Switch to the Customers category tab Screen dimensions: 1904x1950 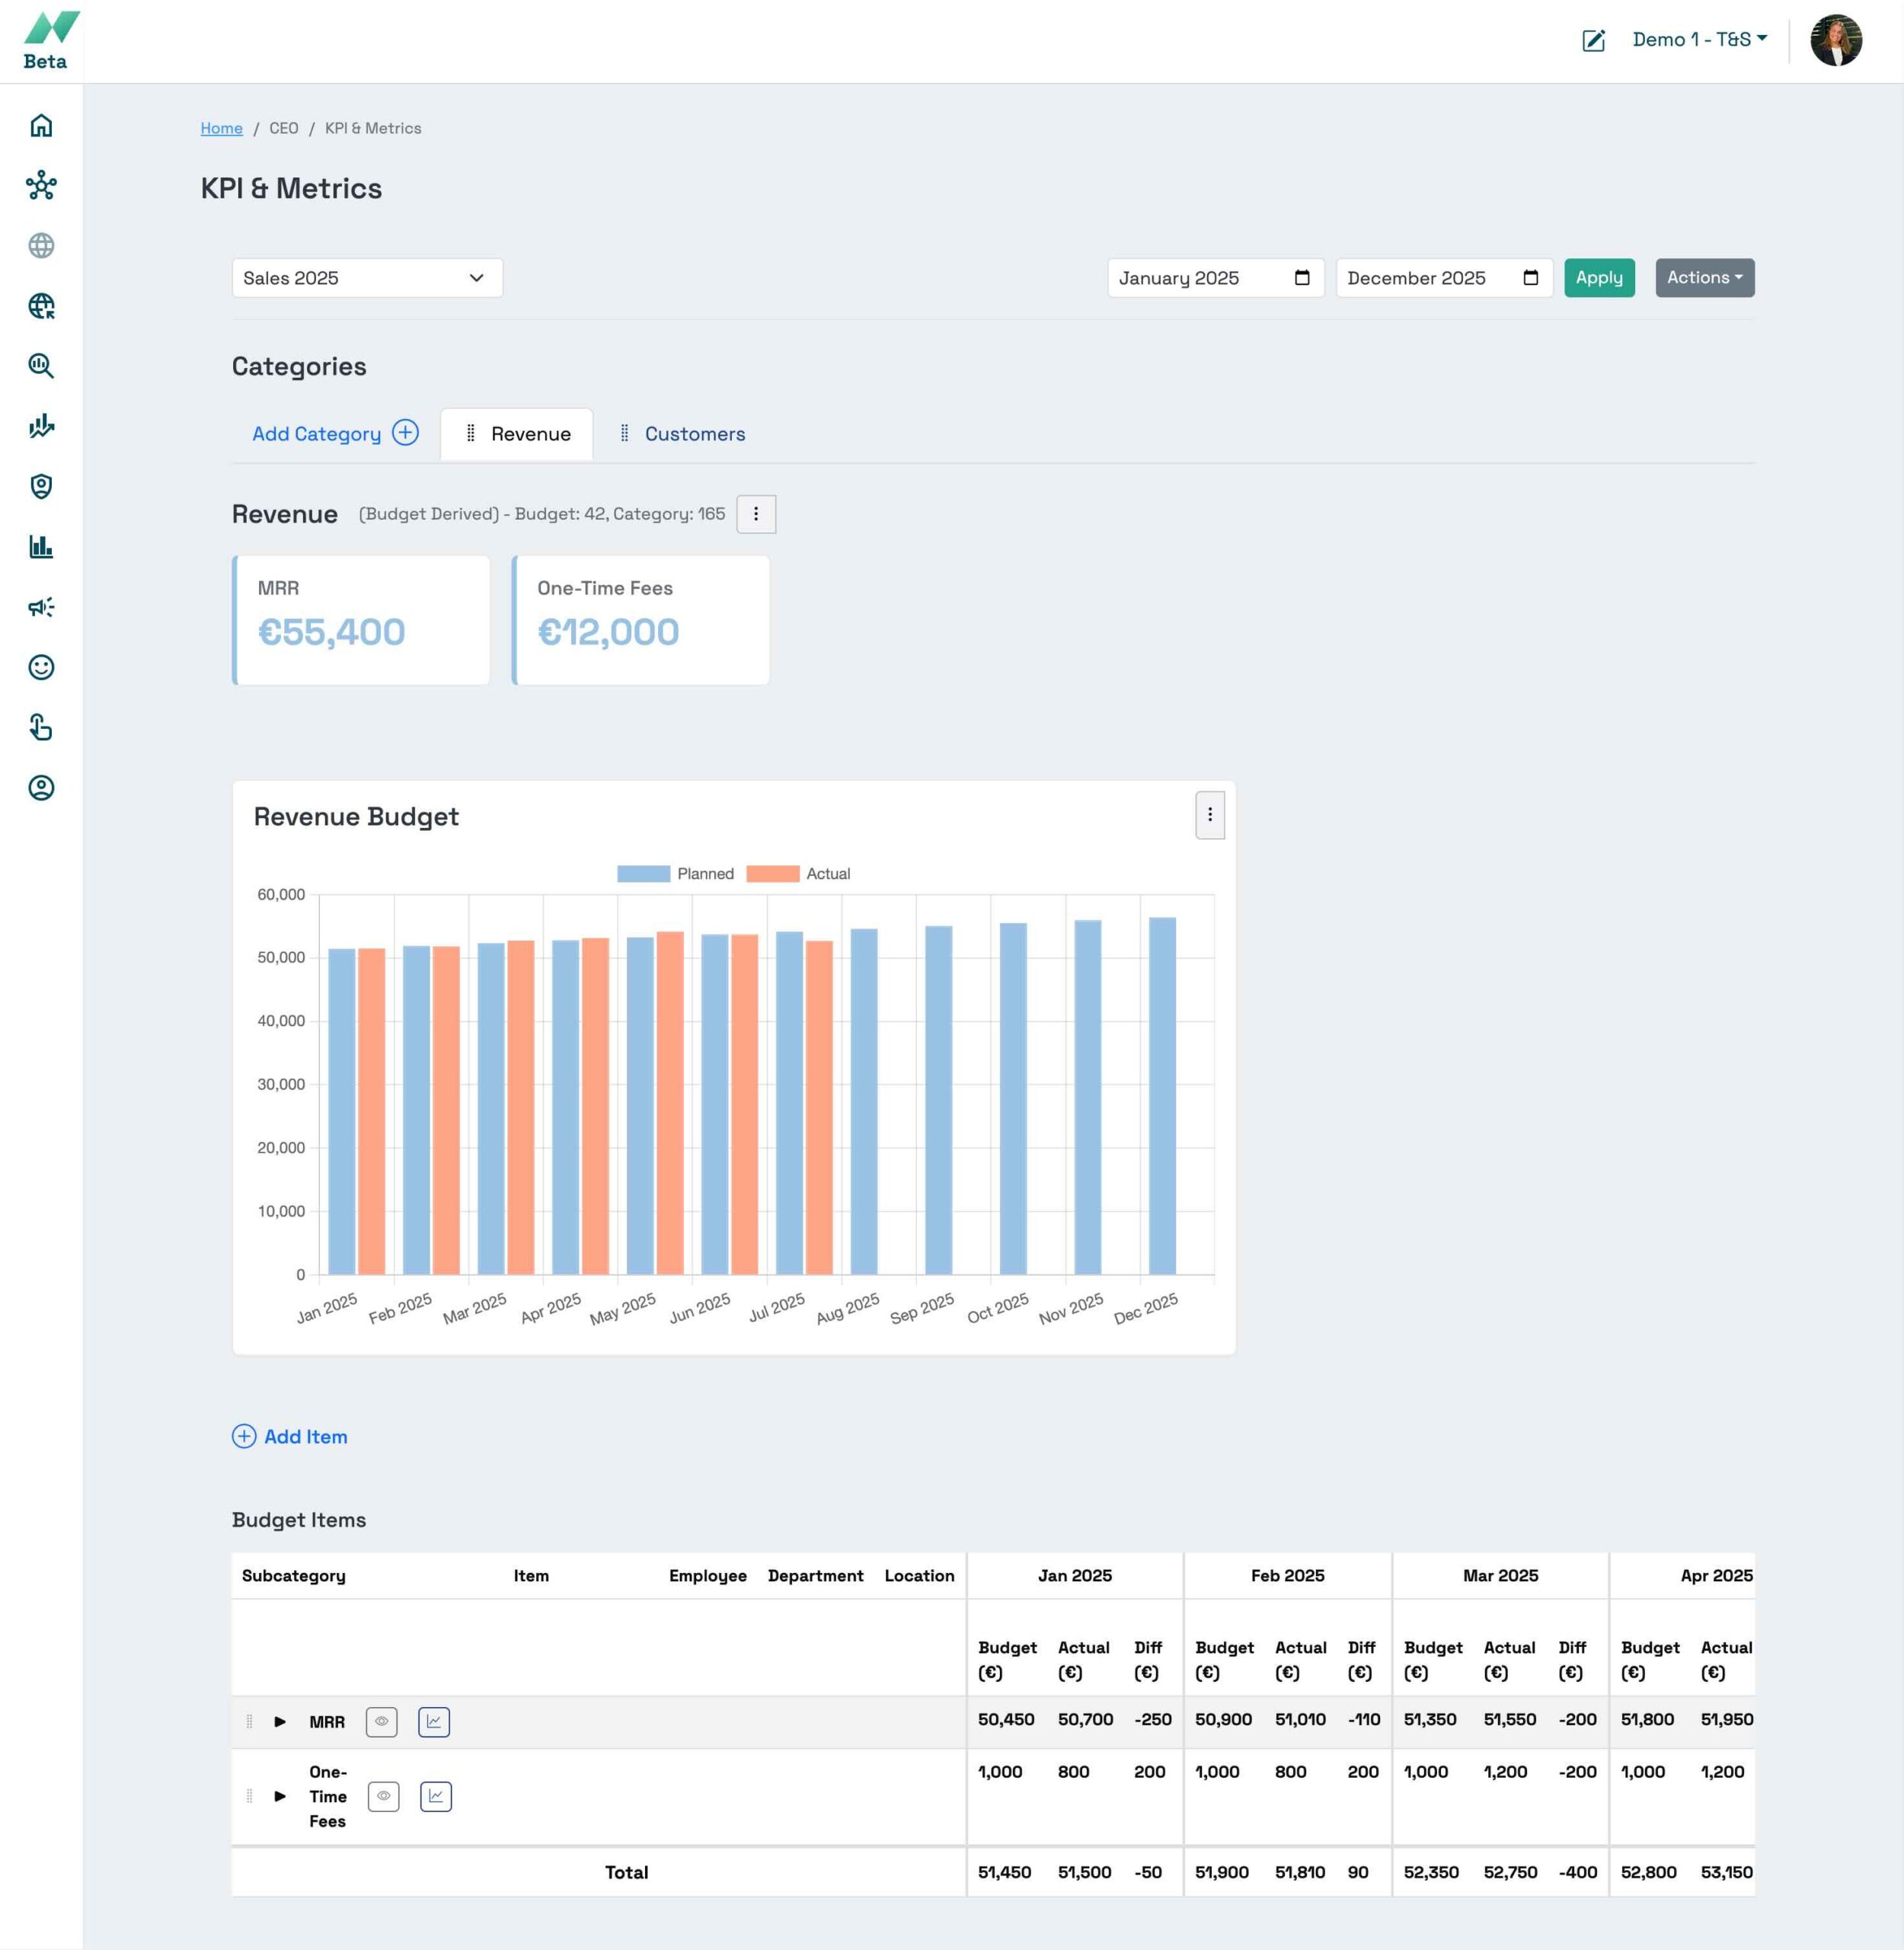[x=694, y=434]
